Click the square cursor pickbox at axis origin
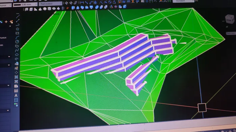The height and width of the screenshot is (132, 236). (202, 108)
